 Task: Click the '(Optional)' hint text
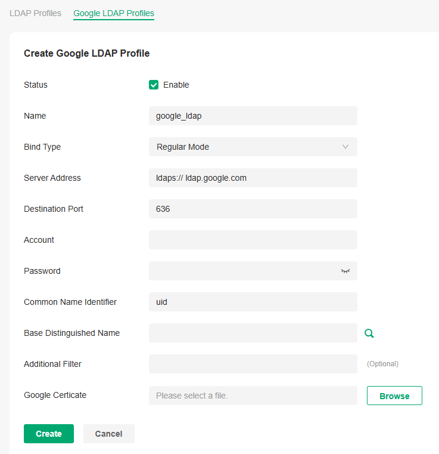[382, 364]
